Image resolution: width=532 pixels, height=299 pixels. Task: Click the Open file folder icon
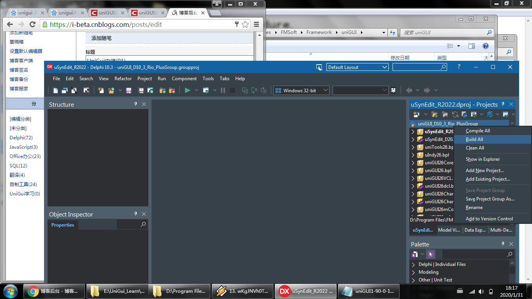(111, 90)
